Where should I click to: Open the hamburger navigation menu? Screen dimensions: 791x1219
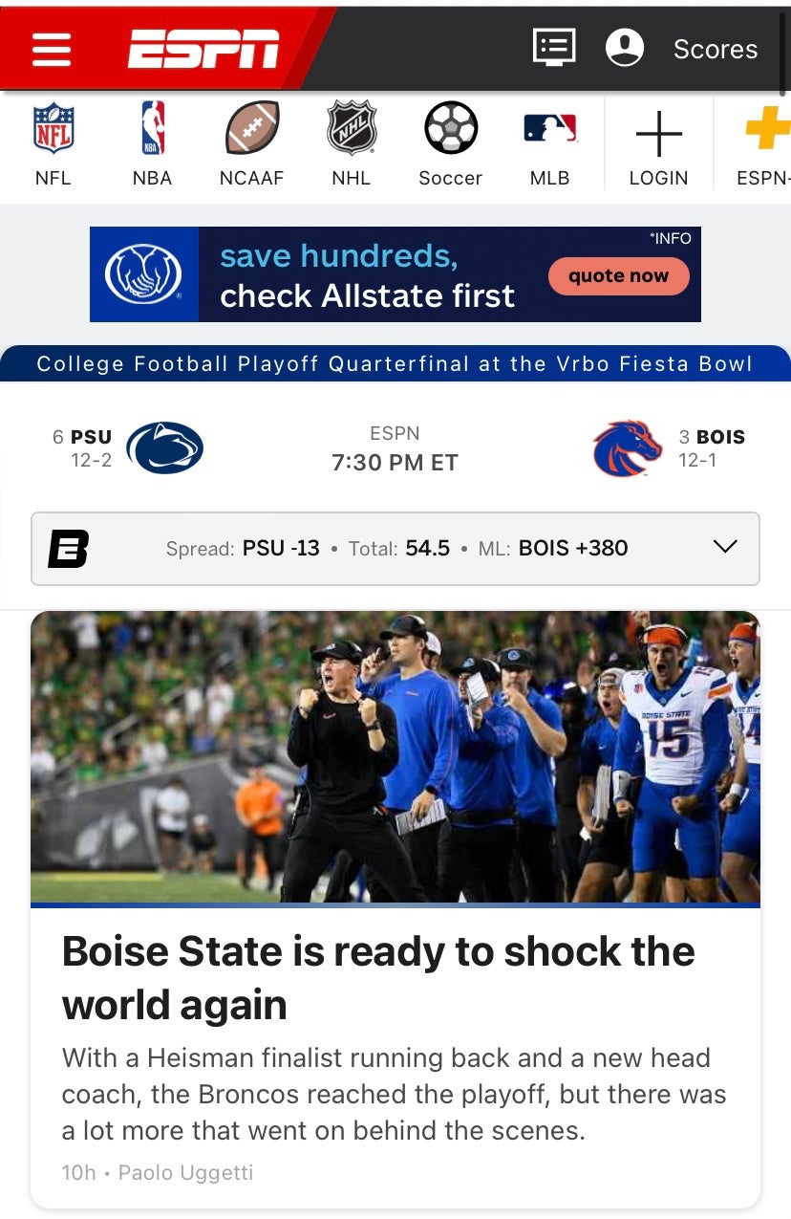click(52, 47)
